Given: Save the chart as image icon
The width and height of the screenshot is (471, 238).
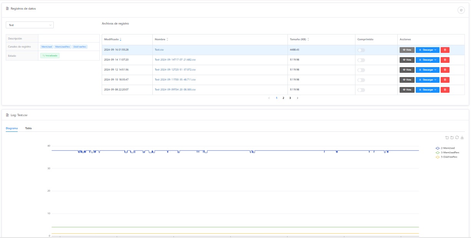Looking at the screenshot, I should (x=462, y=138).
